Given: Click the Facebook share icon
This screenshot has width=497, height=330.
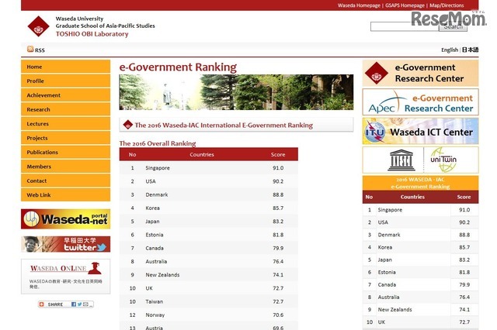Looking at the screenshot, I should (74, 304).
